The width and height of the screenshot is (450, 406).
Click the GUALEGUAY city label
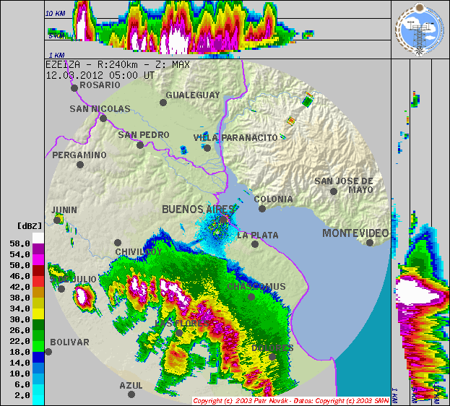click(x=193, y=95)
